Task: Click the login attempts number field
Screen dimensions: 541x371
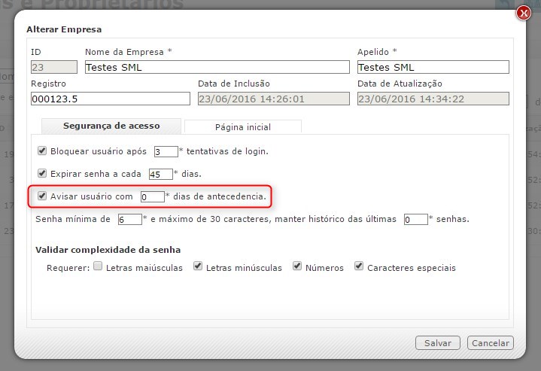Action: click(x=165, y=151)
